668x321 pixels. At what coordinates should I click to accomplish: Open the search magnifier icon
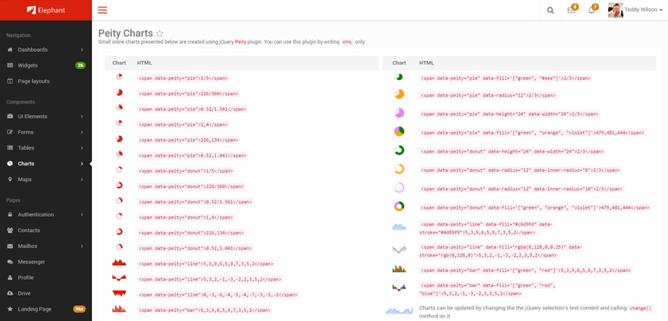click(551, 11)
